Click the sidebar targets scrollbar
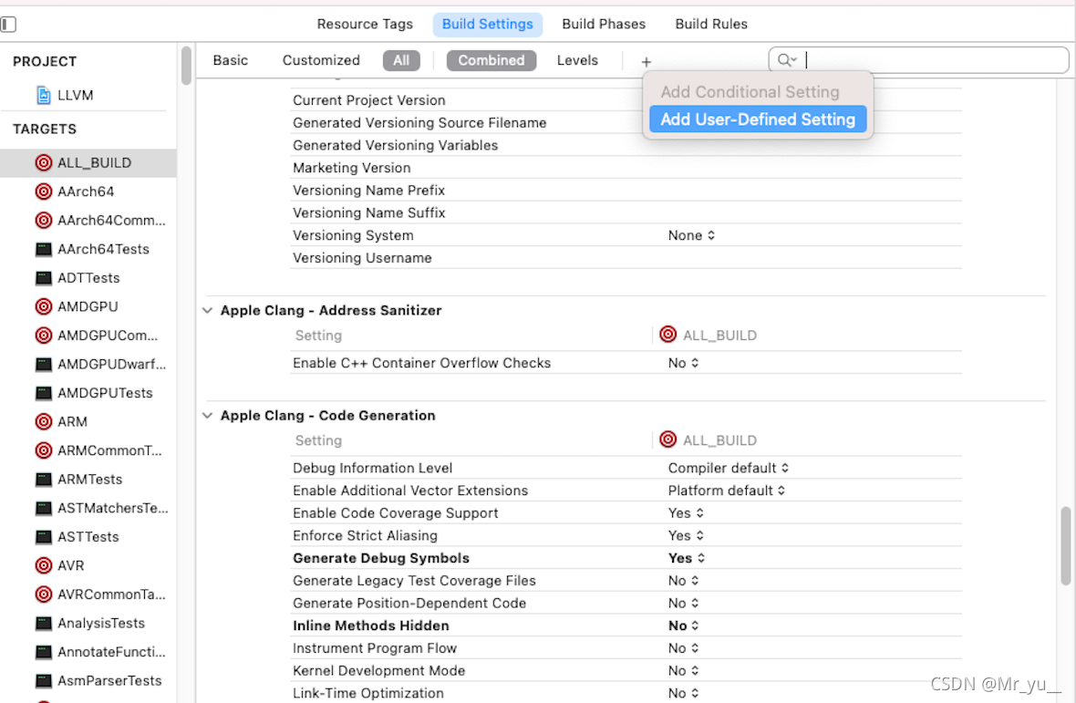 point(186,66)
